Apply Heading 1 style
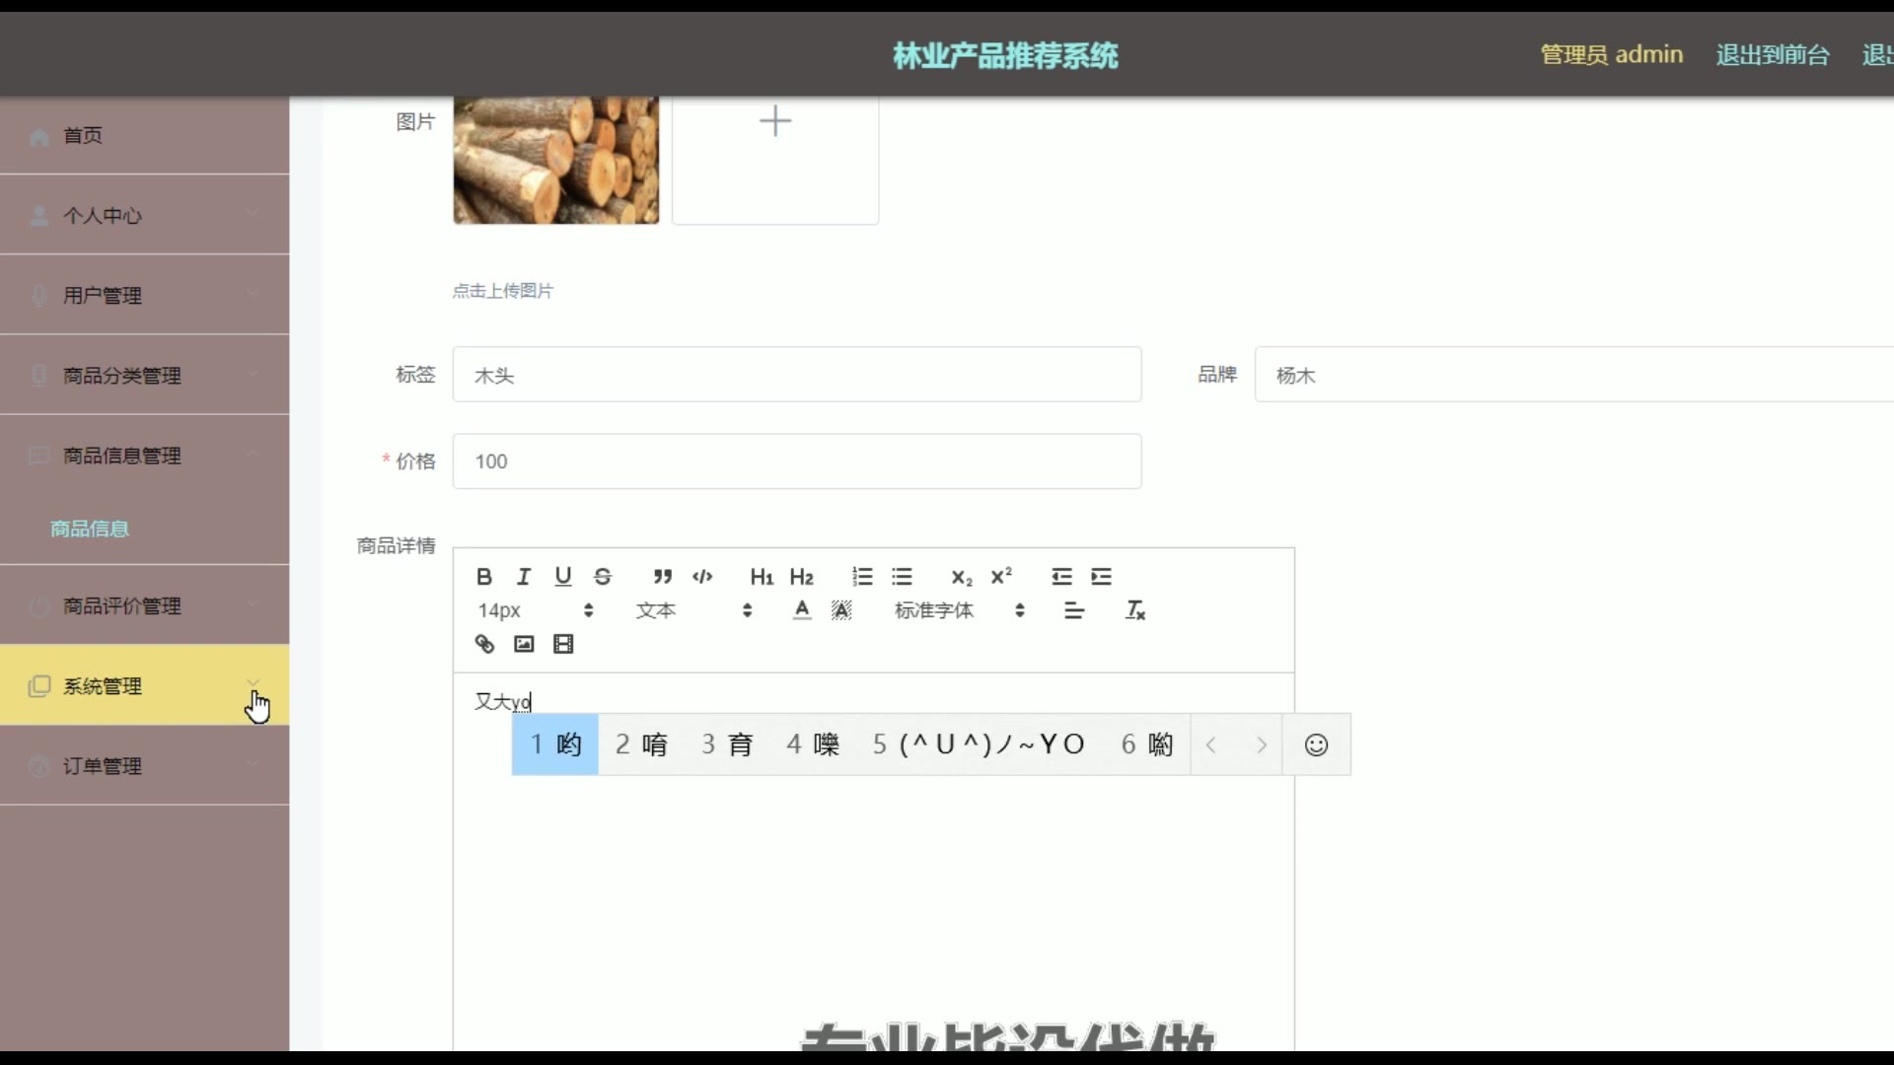Screen dimensions: 1894x1065 [762, 577]
